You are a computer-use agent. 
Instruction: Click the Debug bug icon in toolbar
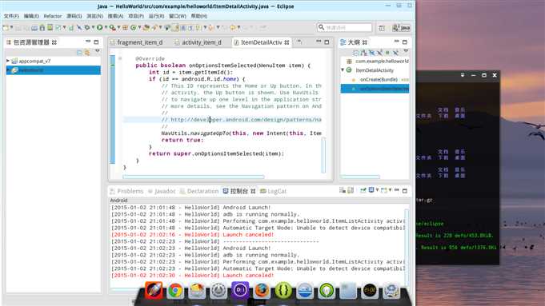point(87,27)
